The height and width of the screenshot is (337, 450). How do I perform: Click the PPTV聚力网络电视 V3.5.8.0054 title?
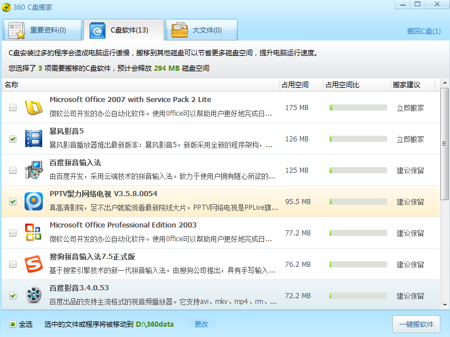(x=103, y=194)
